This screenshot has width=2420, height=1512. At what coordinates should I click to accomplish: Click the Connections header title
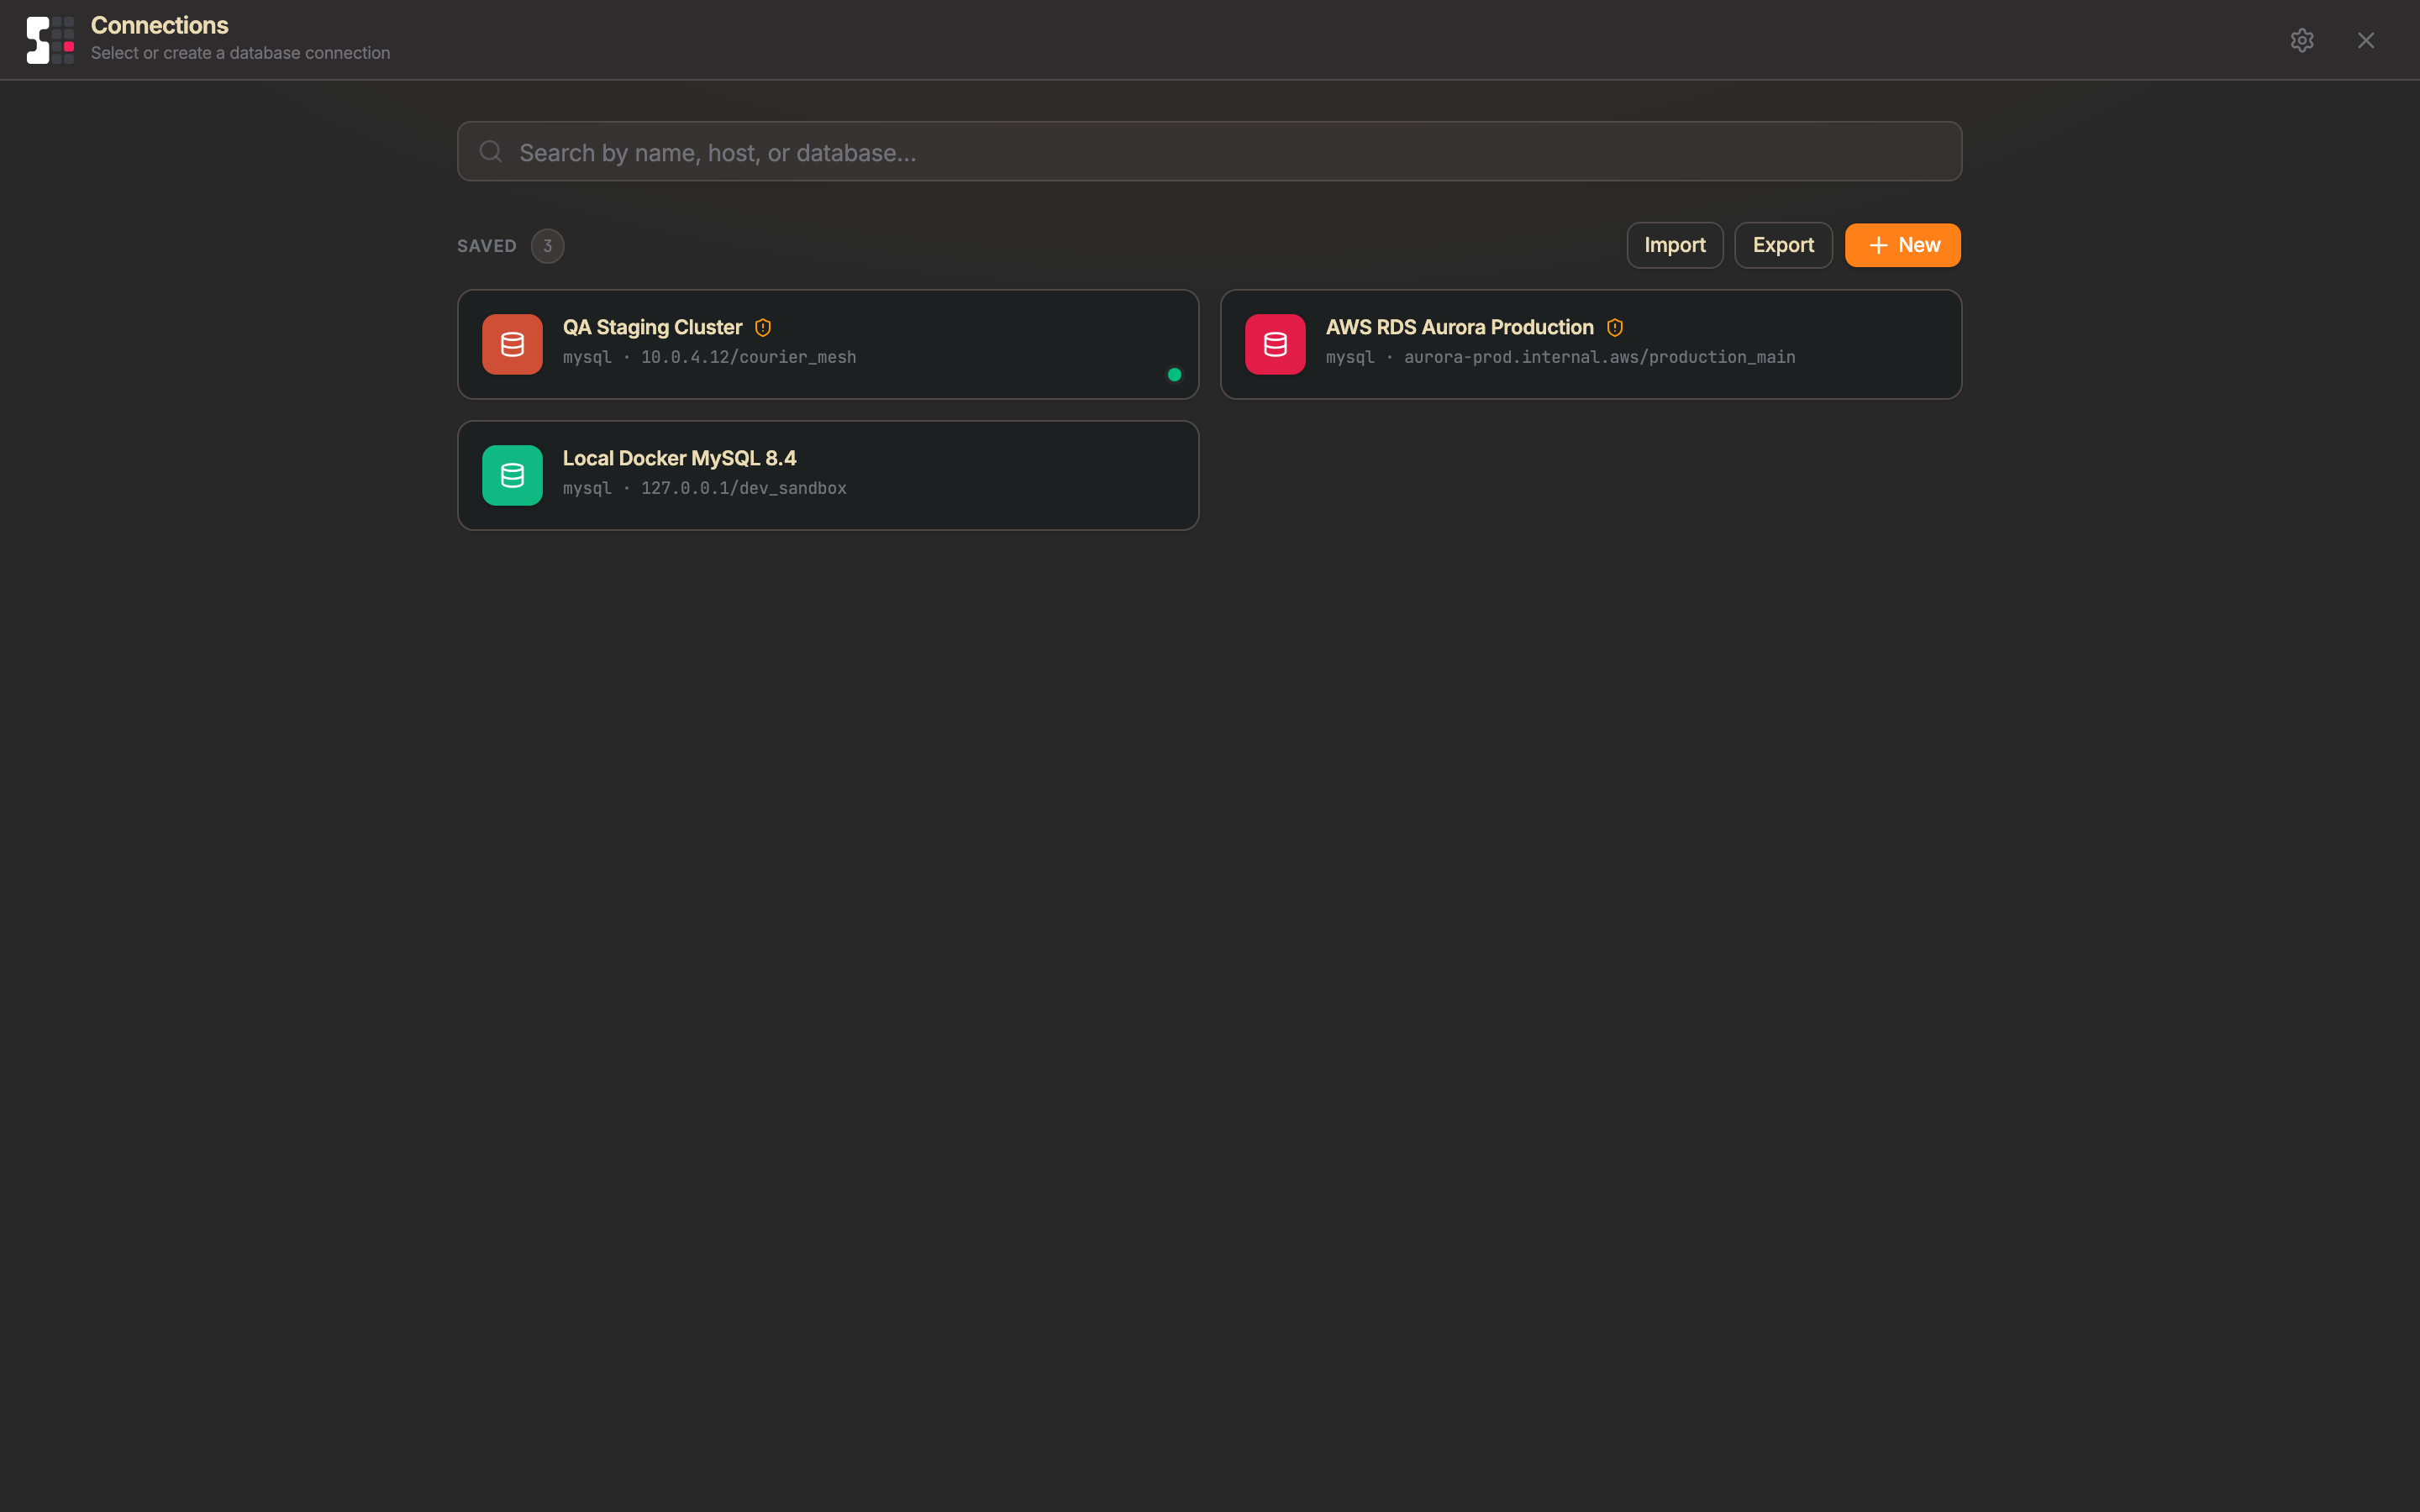160,25
